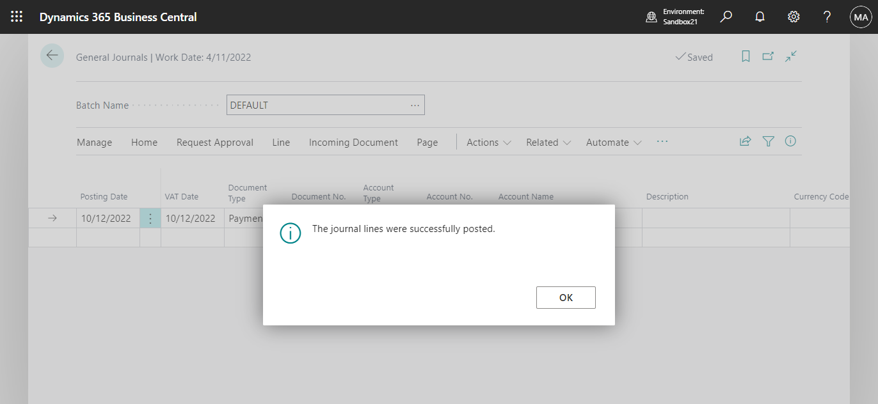The height and width of the screenshot is (404, 878).
Task: Open the Related menu
Action: [x=547, y=142]
